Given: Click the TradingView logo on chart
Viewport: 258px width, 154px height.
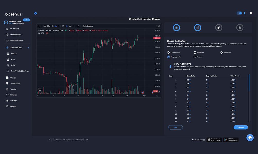Looking at the screenshot, I should click(x=40, y=90).
